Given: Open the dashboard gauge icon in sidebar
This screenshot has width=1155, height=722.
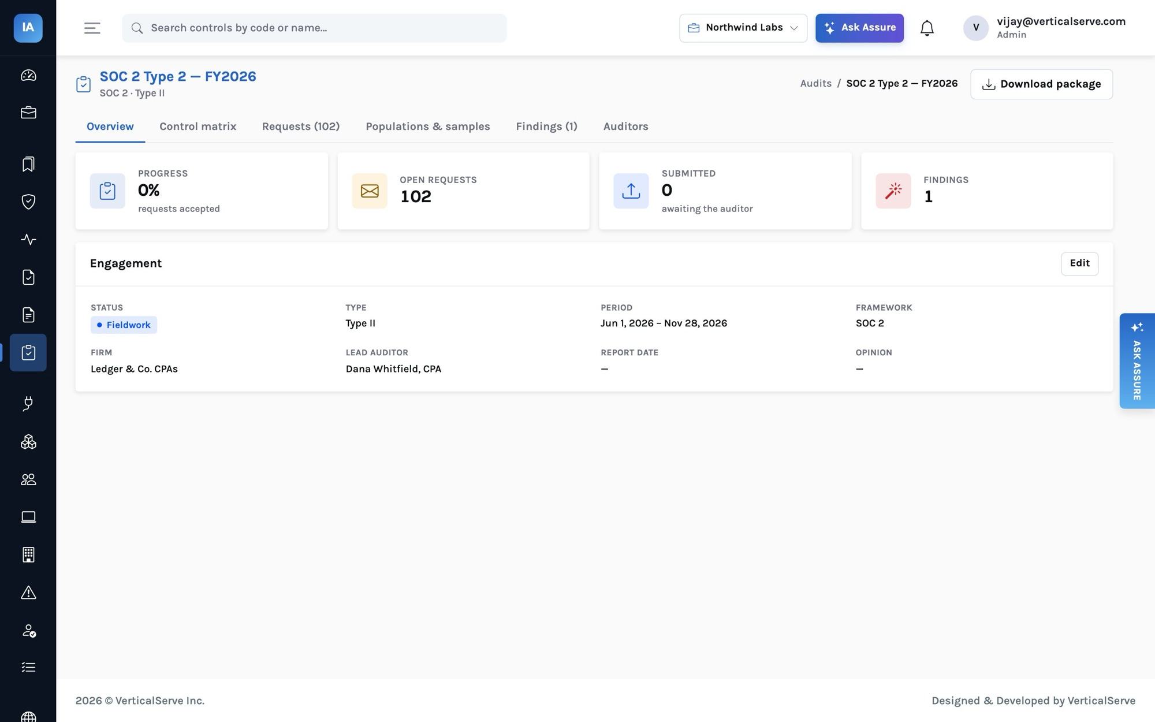Looking at the screenshot, I should click(x=28, y=75).
